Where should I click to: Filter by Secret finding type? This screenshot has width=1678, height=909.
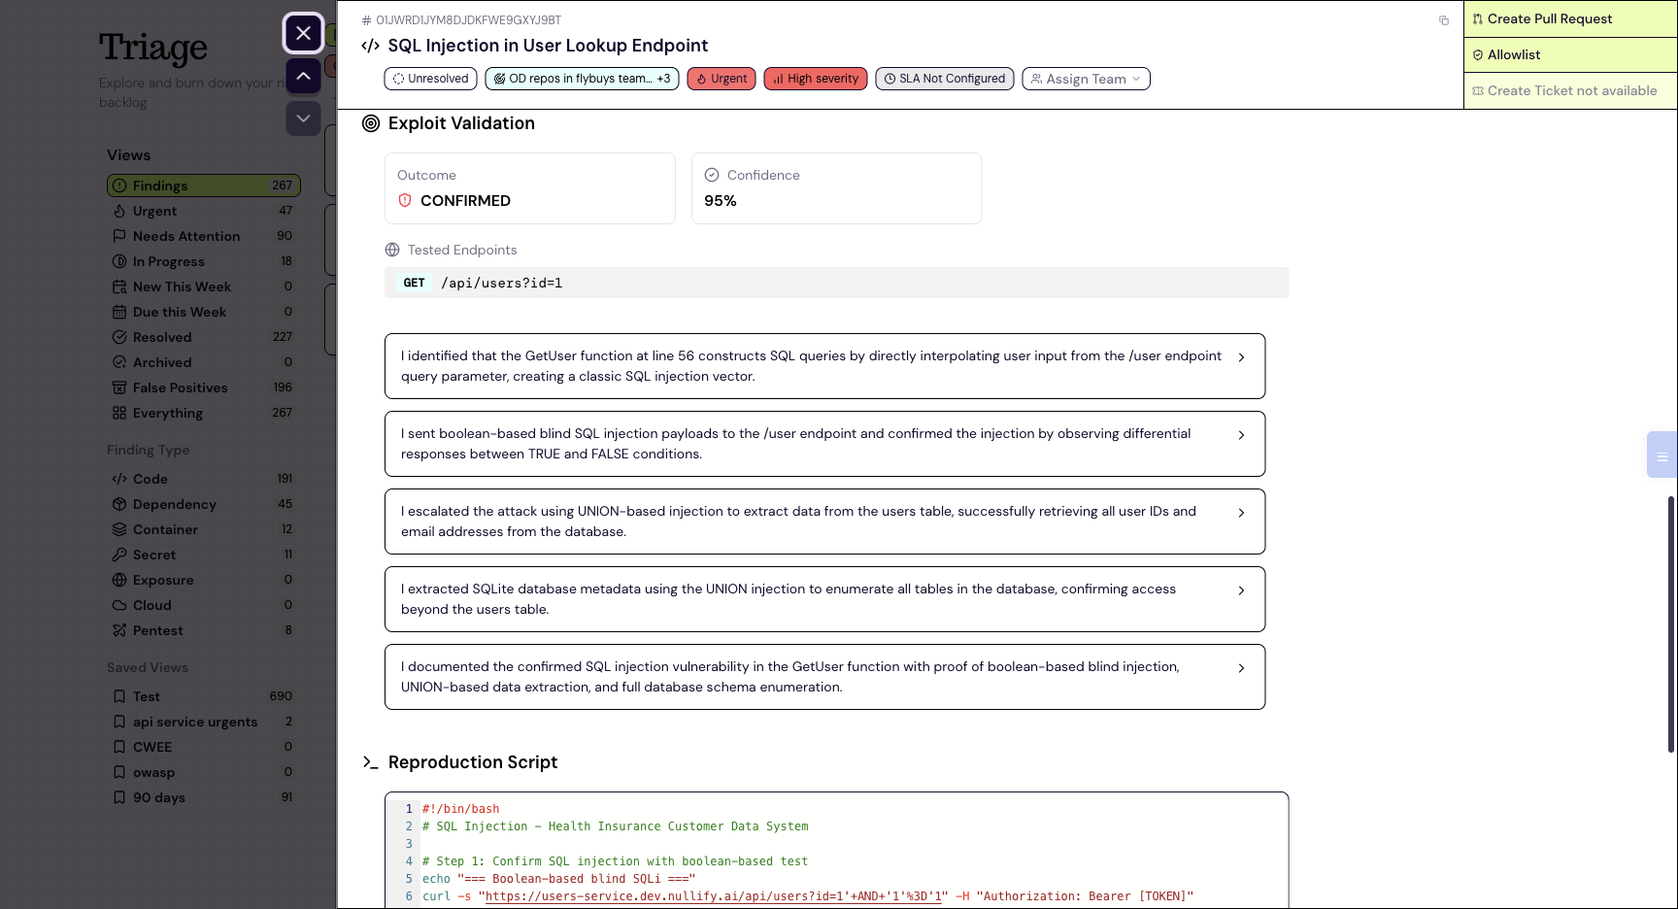pos(203,555)
